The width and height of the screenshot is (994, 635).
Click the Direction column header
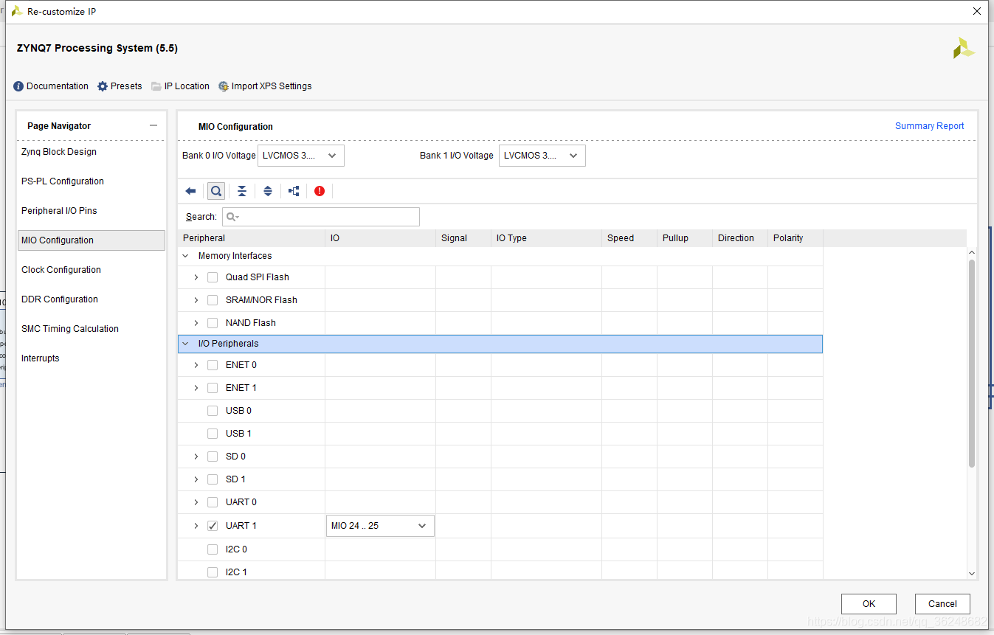coord(739,238)
